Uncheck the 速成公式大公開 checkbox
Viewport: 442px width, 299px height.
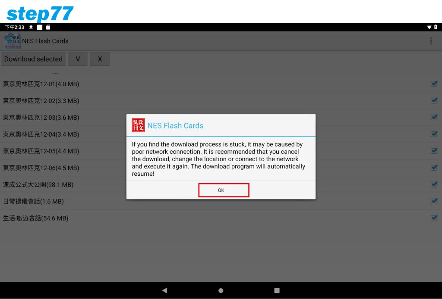tap(434, 184)
